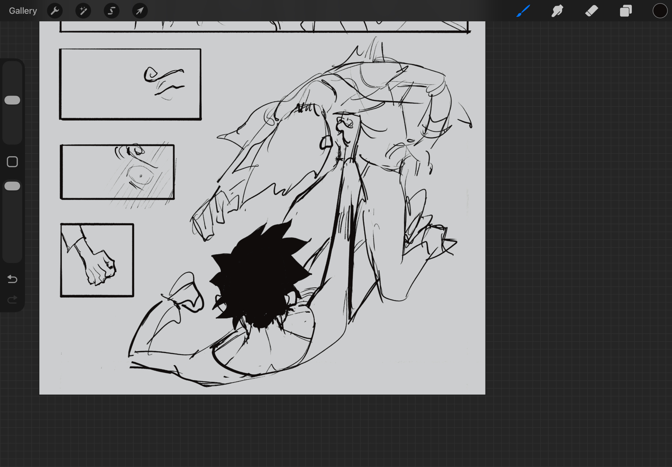The image size is (672, 467).
Task: Activate the Selection tool
Action: [112, 11]
